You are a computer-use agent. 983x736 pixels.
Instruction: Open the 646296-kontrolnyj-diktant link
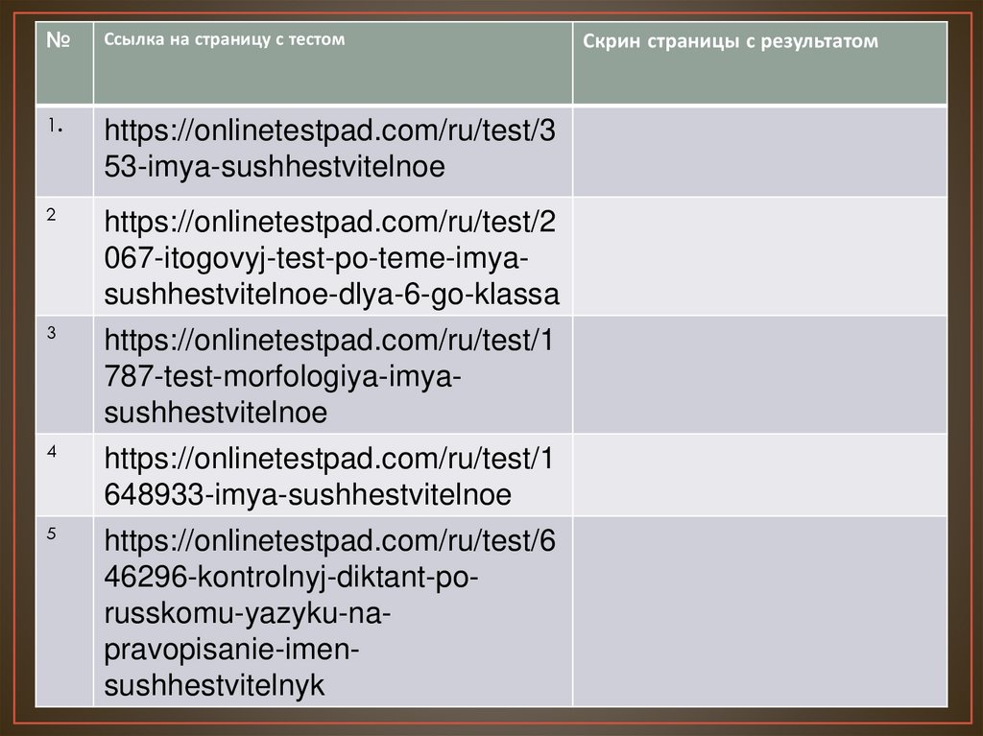330,612
